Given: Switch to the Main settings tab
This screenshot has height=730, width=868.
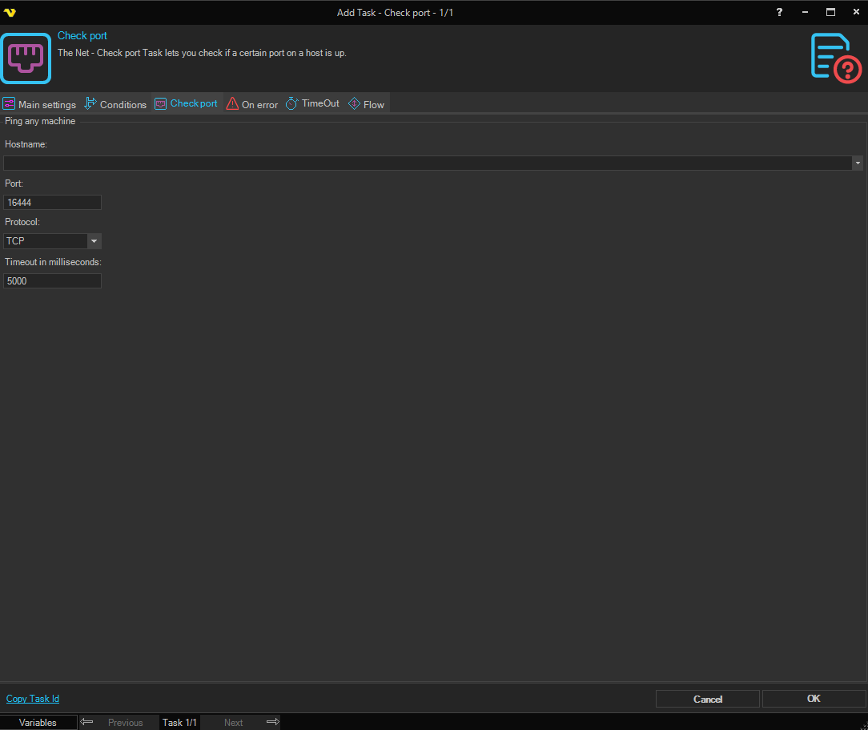Looking at the screenshot, I should point(40,104).
